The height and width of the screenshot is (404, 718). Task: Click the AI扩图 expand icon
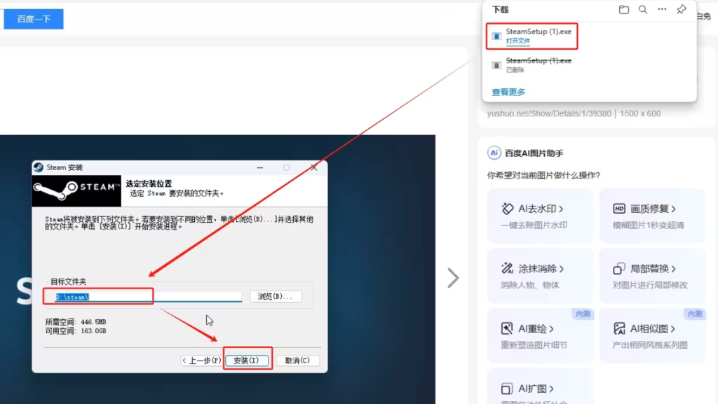coord(507,389)
